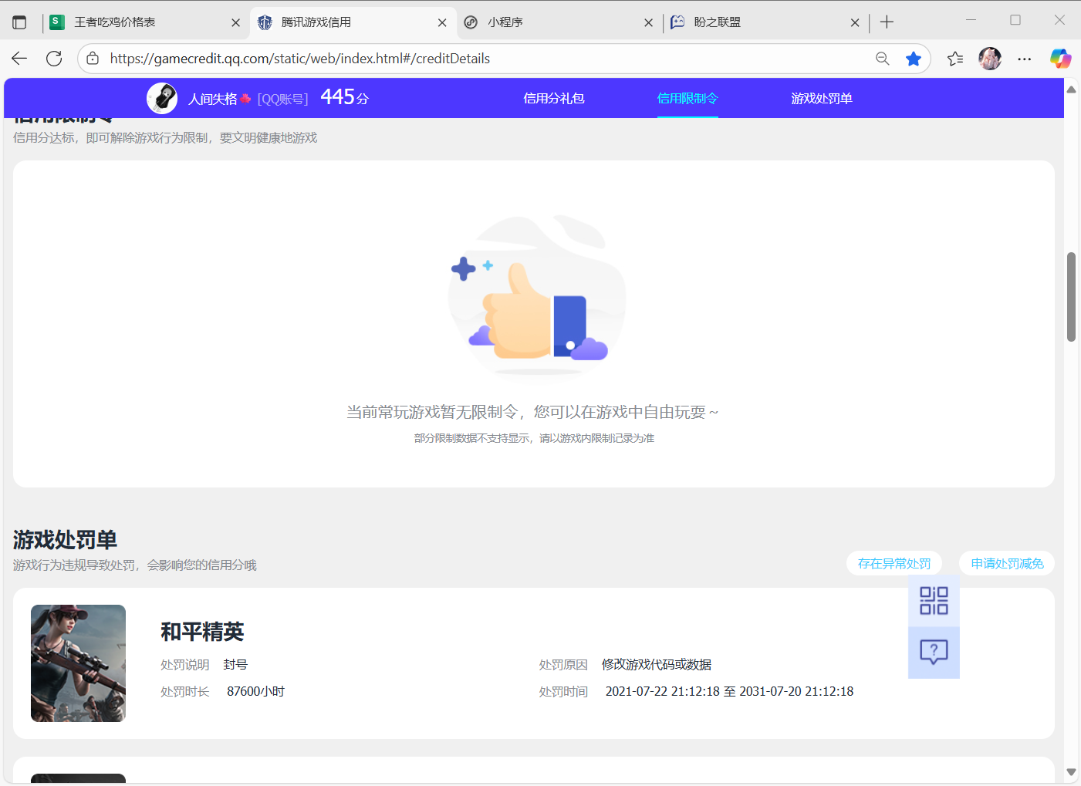The image size is (1081, 786).
Task: Click the scrollbar down arrow
Action: click(1071, 772)
